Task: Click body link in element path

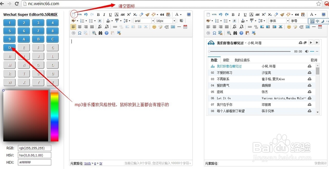Action: click(x=88, y=163)
